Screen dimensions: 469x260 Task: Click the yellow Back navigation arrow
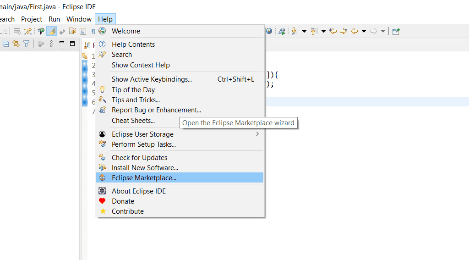click(354, 31)
